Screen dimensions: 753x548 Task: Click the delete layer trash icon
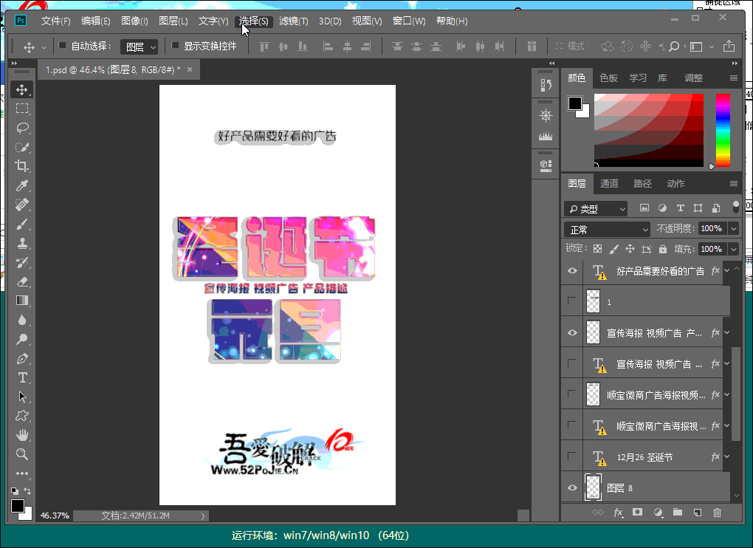(x=716, y=513)
